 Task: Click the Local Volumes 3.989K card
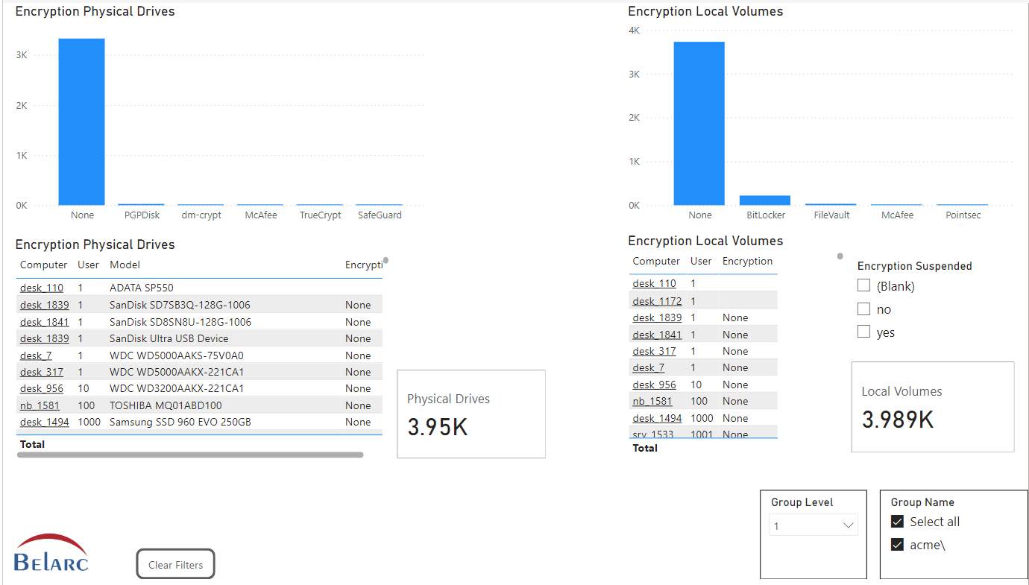(x=932, y=407)
